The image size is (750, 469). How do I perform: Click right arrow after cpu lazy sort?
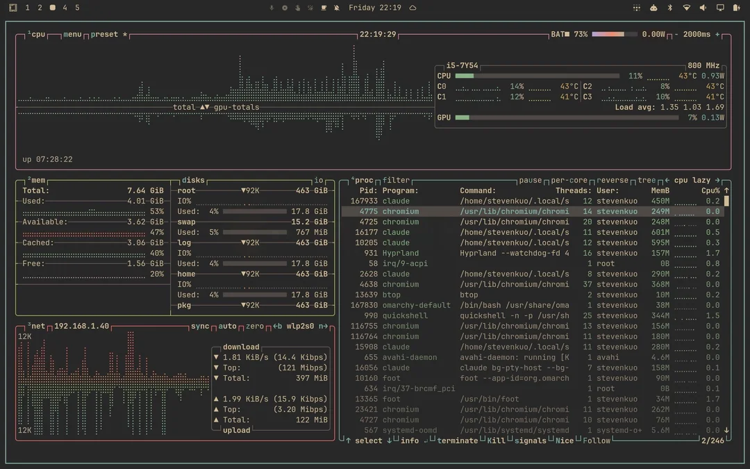coord(717,181)
